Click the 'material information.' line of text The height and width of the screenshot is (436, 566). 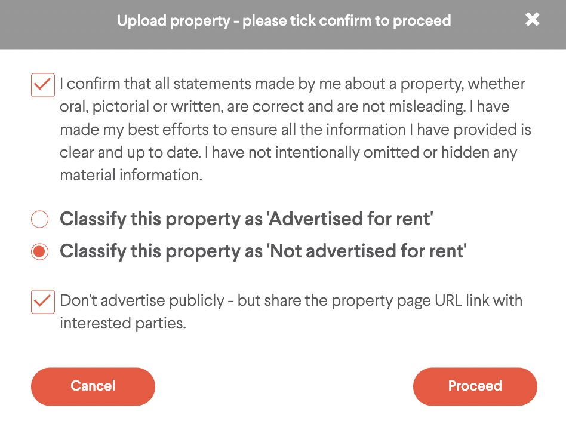[x=131, y=175]
